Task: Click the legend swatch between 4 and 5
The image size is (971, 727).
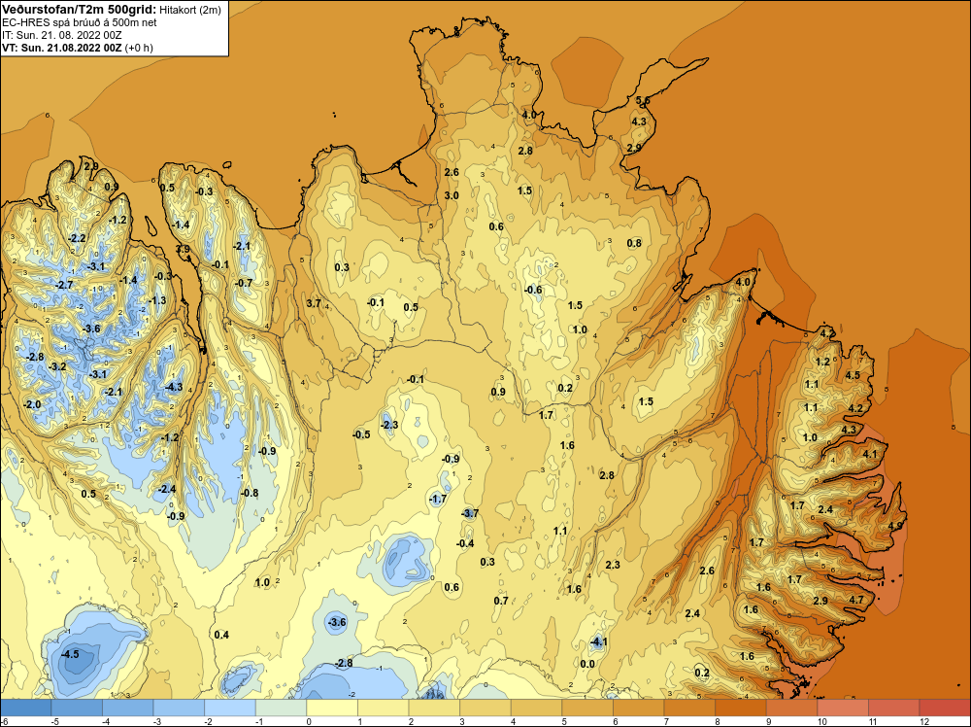Action: coord(537,708)
